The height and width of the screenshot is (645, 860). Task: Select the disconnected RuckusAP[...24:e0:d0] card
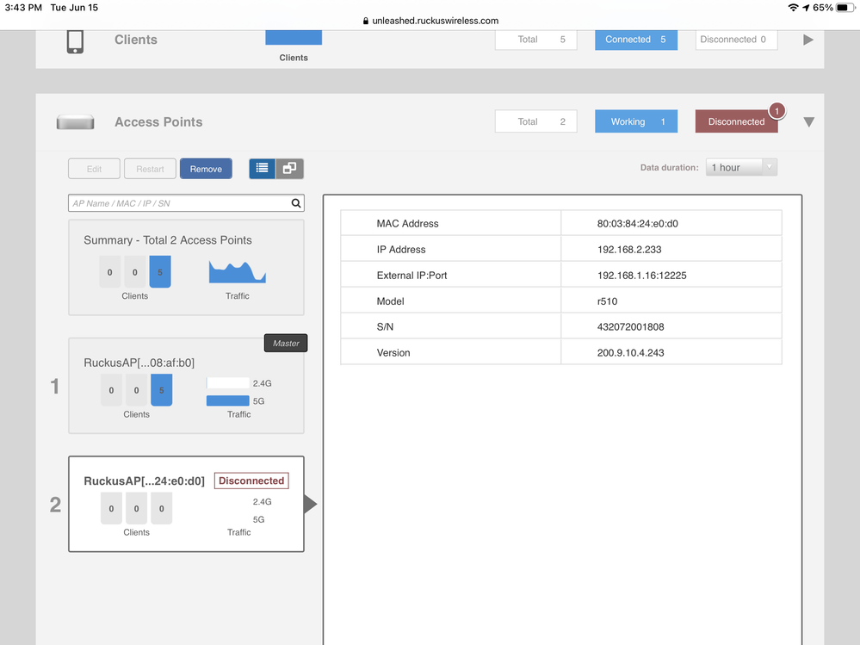[186, 504]
